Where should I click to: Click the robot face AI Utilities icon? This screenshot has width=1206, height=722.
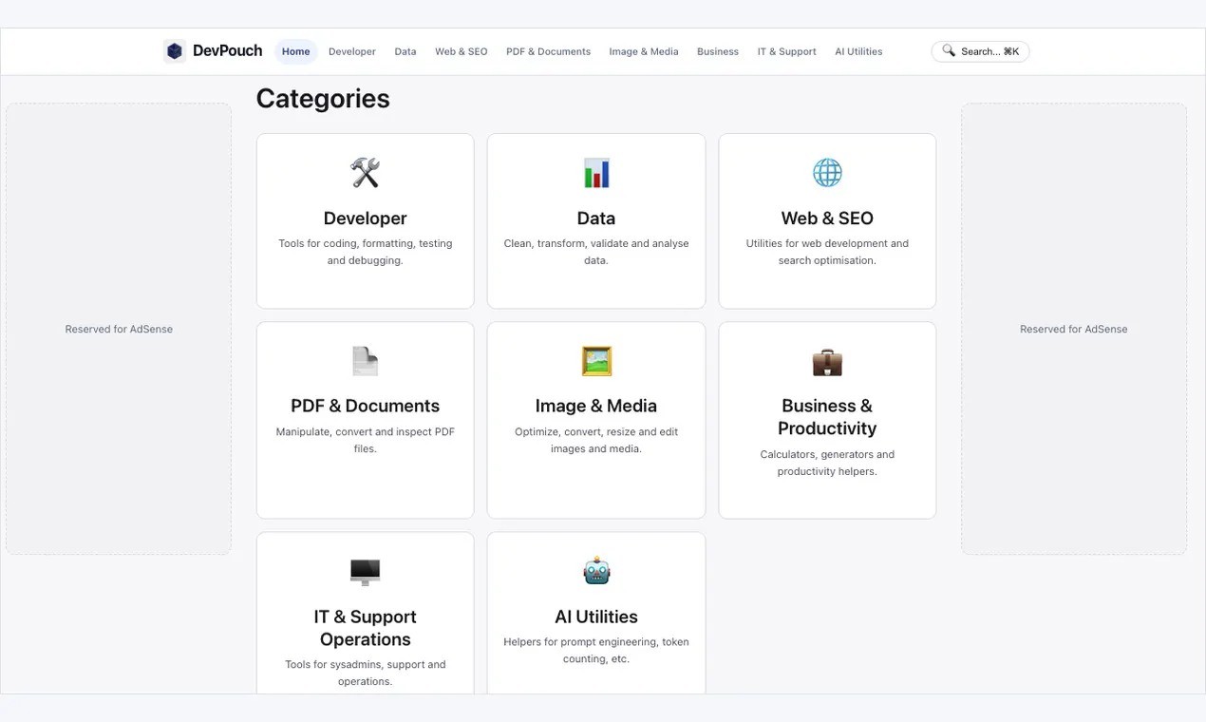point(596,571)
